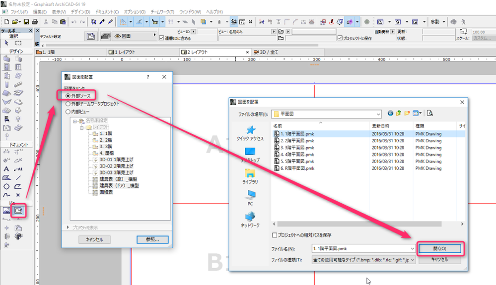496x285 pixels.
Task: Open the ファイルの場所 folder dropdown
Action: tap(378, 114)
